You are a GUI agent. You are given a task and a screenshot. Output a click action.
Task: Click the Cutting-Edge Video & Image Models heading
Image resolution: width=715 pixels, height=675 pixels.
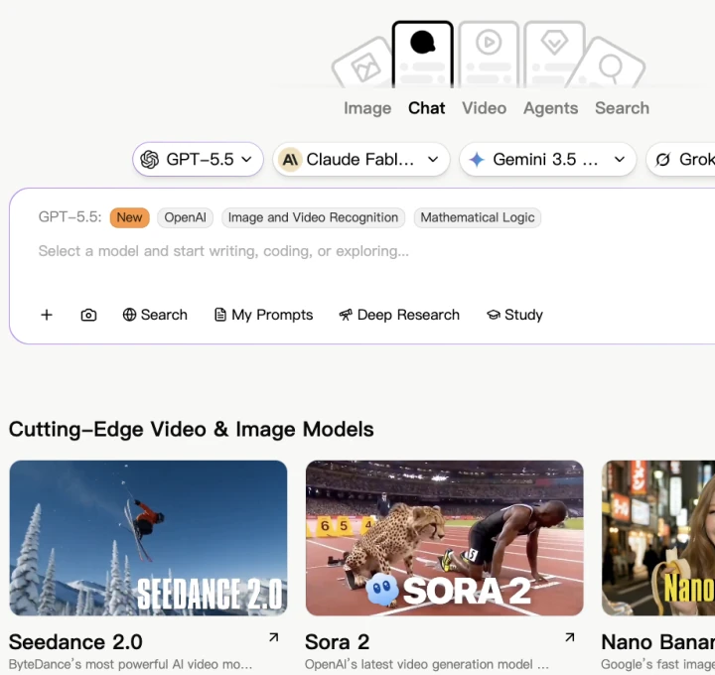(192, 430)
